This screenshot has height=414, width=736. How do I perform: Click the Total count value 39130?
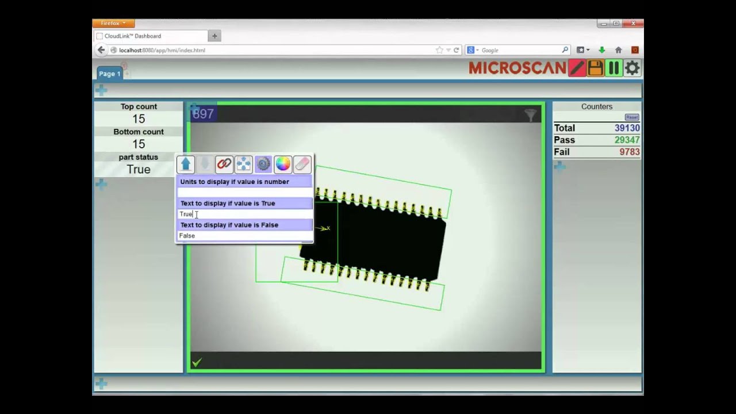pos(627,128)
